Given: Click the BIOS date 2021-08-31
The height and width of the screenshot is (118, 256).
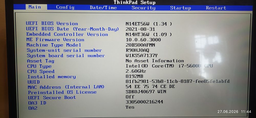Looking at the screenshot, I should click(140, 29).
